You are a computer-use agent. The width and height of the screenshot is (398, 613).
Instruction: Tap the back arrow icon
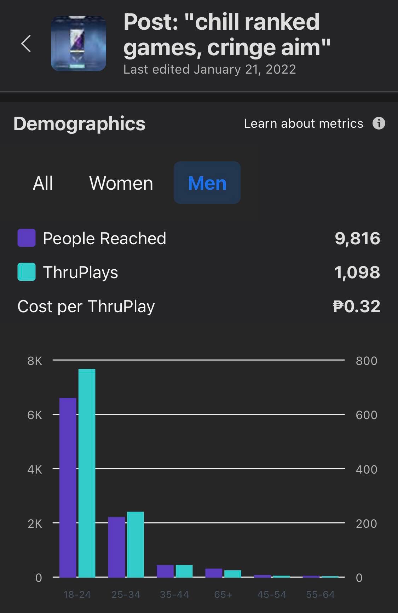[26, 44]
